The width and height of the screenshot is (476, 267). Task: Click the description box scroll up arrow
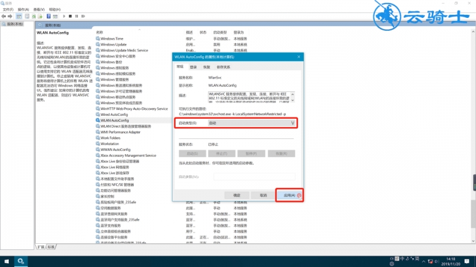[x=293, y=94]
